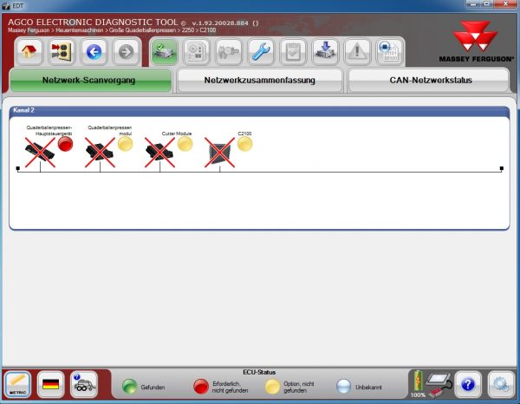Click yellow status light of C2100

coord(244,144)
